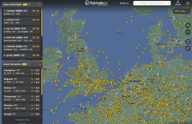Viewport: 192px width, 124px height.
Task: Click the search magnifier icon
Action: [135, 3]
